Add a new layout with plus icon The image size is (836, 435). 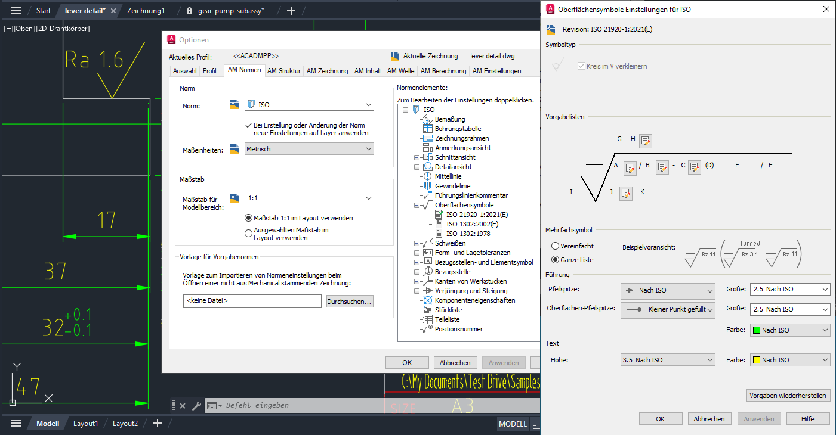pyautogui.click(x=158, y=424)
